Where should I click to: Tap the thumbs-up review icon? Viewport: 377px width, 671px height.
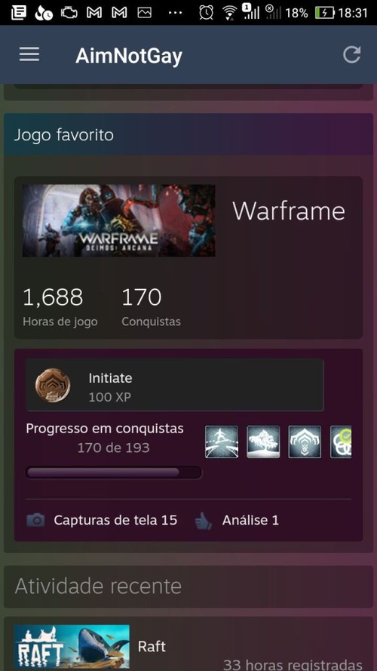pyautogui.click(x=204, y=520)
